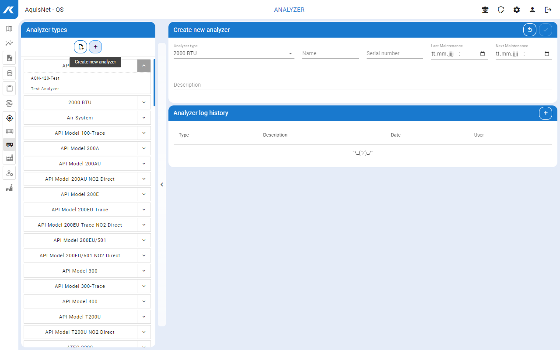This screenshot has height=350, width=560.
Task: Open the user profile icon
Action: (532, 10)
